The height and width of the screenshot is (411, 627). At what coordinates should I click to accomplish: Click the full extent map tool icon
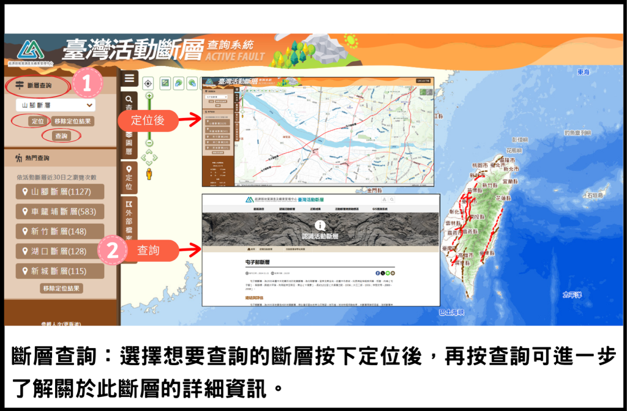[165, 83]
